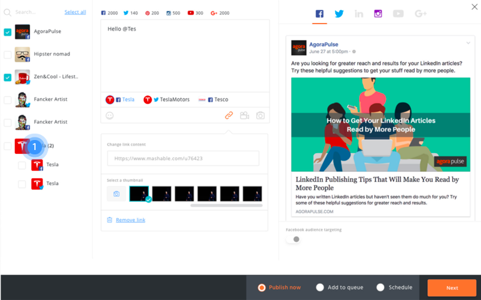Uncheck the AgoraPulse profile checkbox
The height and width of the screenshot is (300, 481).
click(8, 32)
